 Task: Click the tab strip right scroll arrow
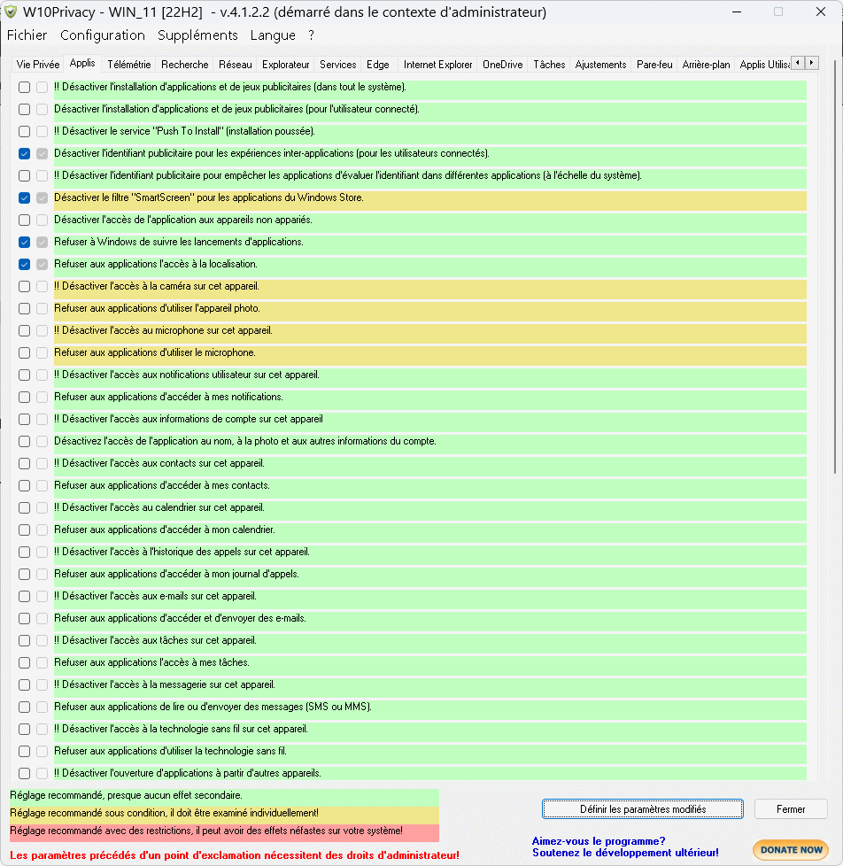(x=811, y=63)
